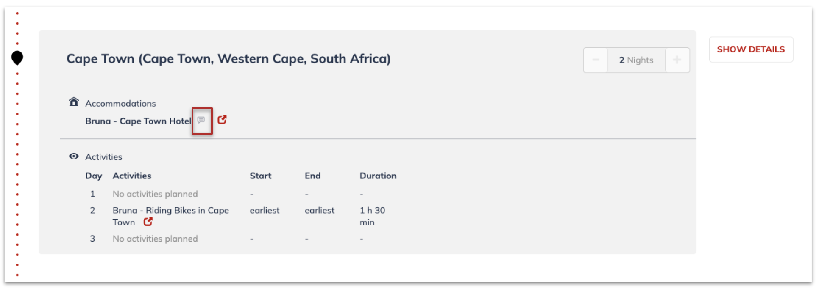Click the Cape Town destination title
Image resolution: width=819 pixels, height=291 pixels.
(228, 59)
